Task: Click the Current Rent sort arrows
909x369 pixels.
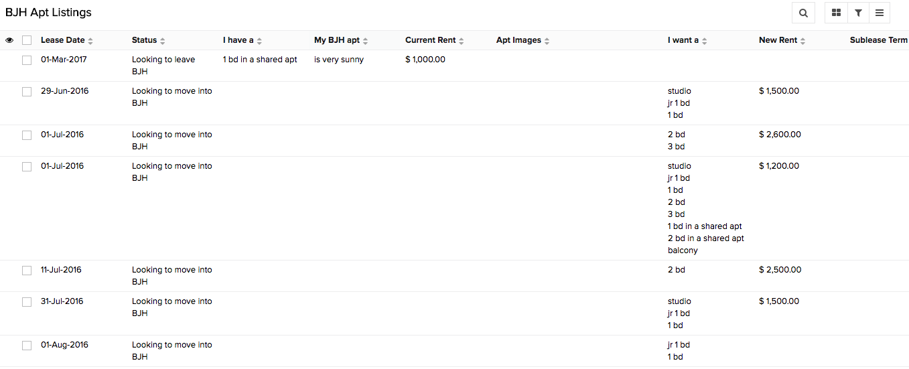Action: (462, 41)
